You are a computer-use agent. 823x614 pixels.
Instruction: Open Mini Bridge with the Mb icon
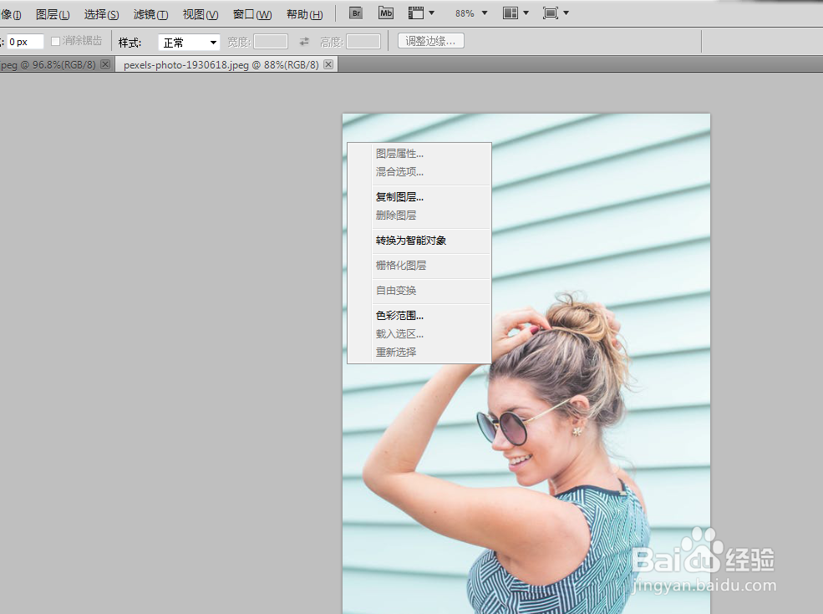(386, 13)
